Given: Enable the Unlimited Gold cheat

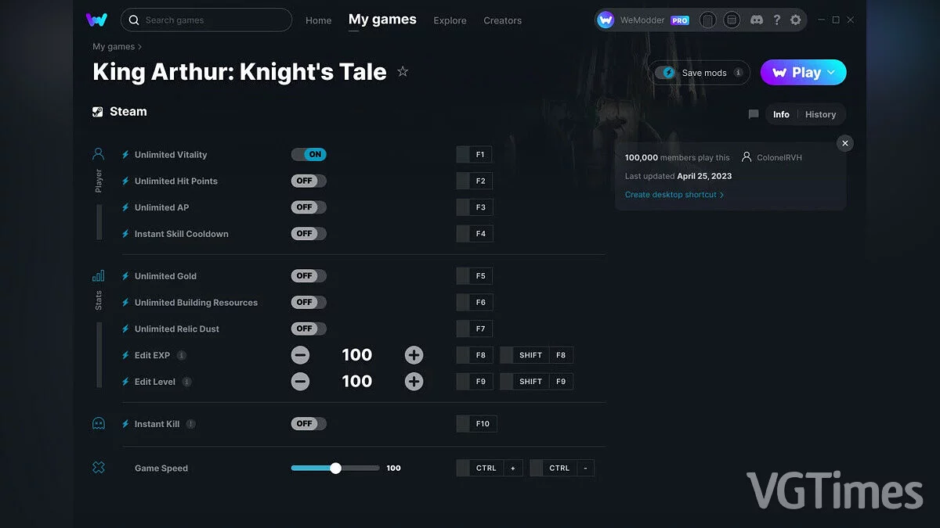Looking at the screenshot, I should tap(308, 275).
